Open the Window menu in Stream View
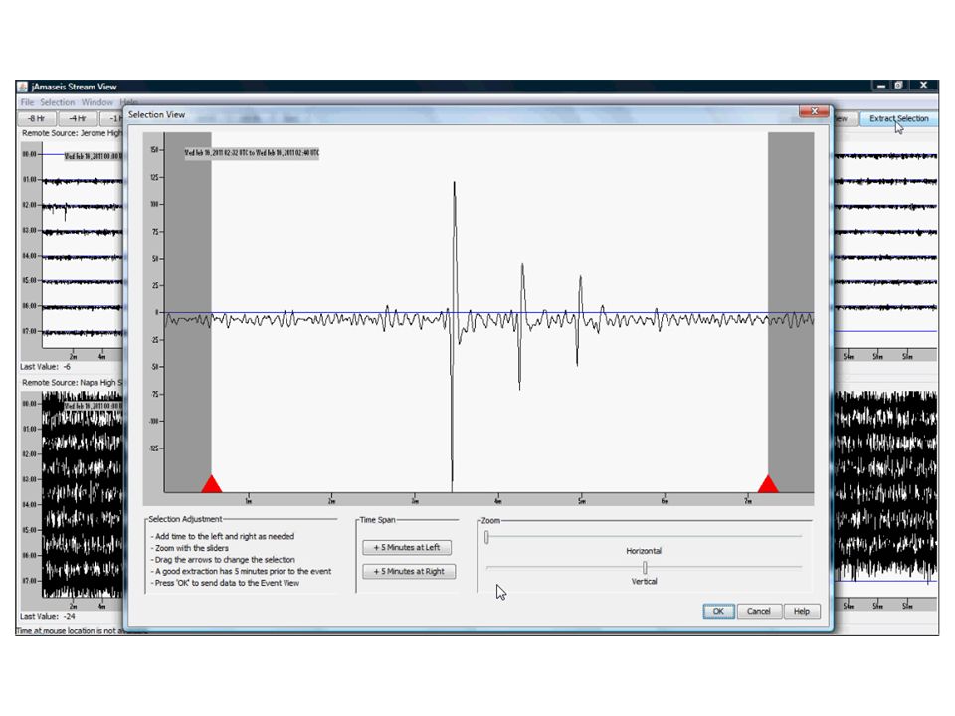This screenshot has height=716, width=955. [97, 102]
